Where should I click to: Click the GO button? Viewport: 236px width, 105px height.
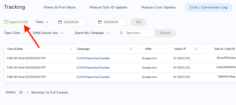139,22
